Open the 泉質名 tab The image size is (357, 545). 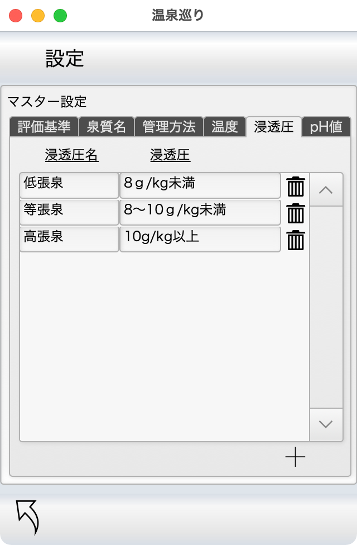[107, 127]
